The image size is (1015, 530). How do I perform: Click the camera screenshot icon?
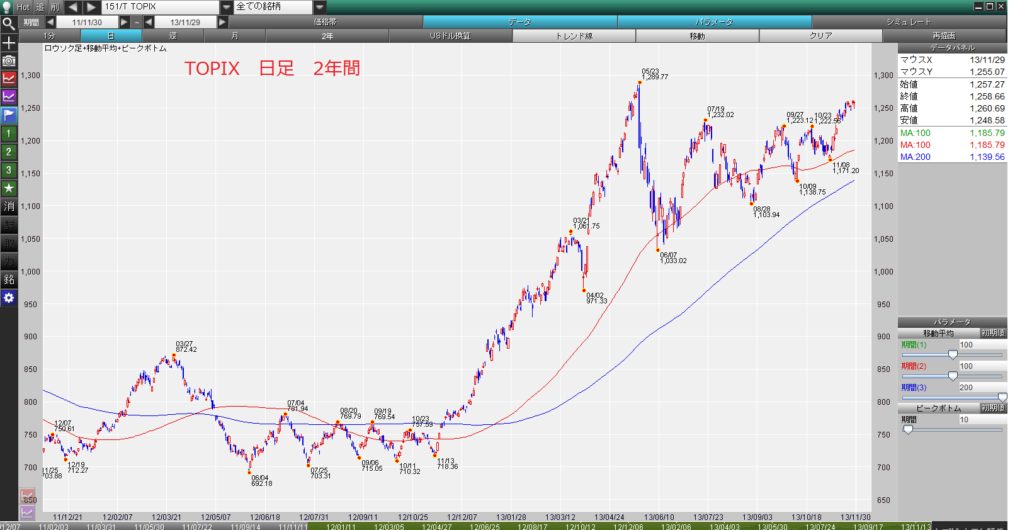(9, 61)
